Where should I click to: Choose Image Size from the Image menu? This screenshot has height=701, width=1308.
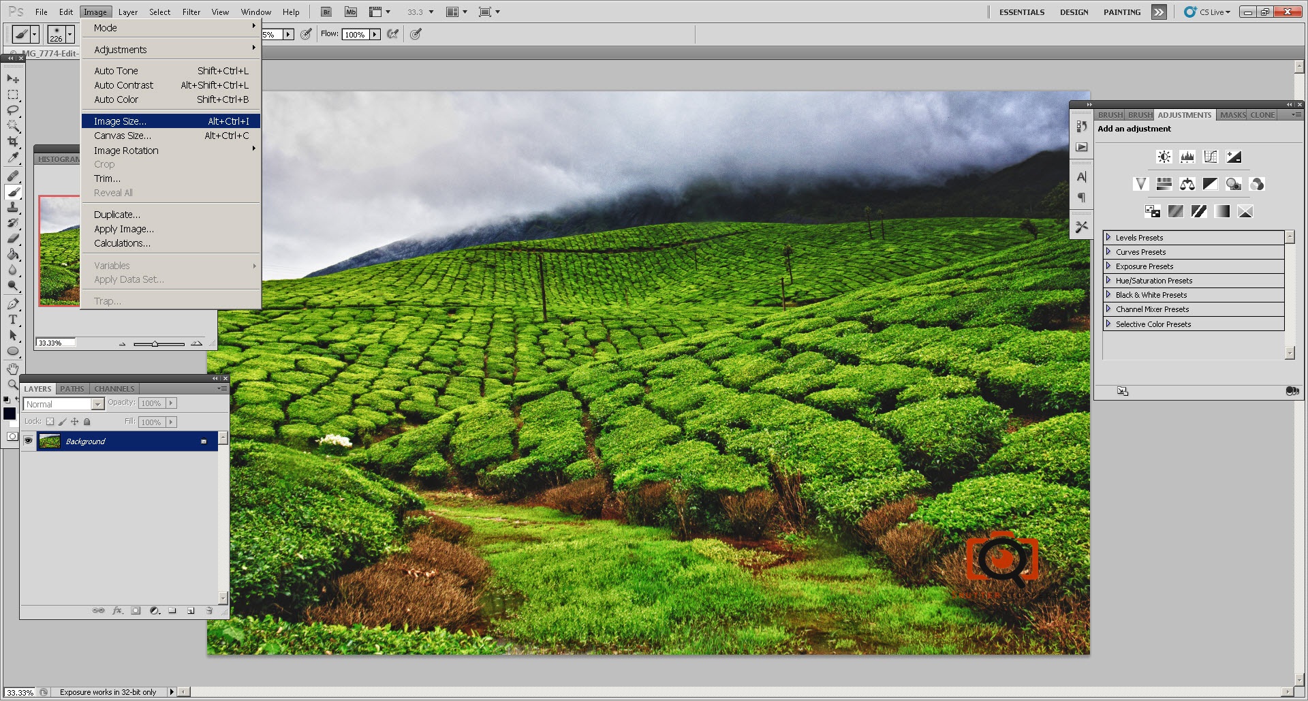(120, 121)
